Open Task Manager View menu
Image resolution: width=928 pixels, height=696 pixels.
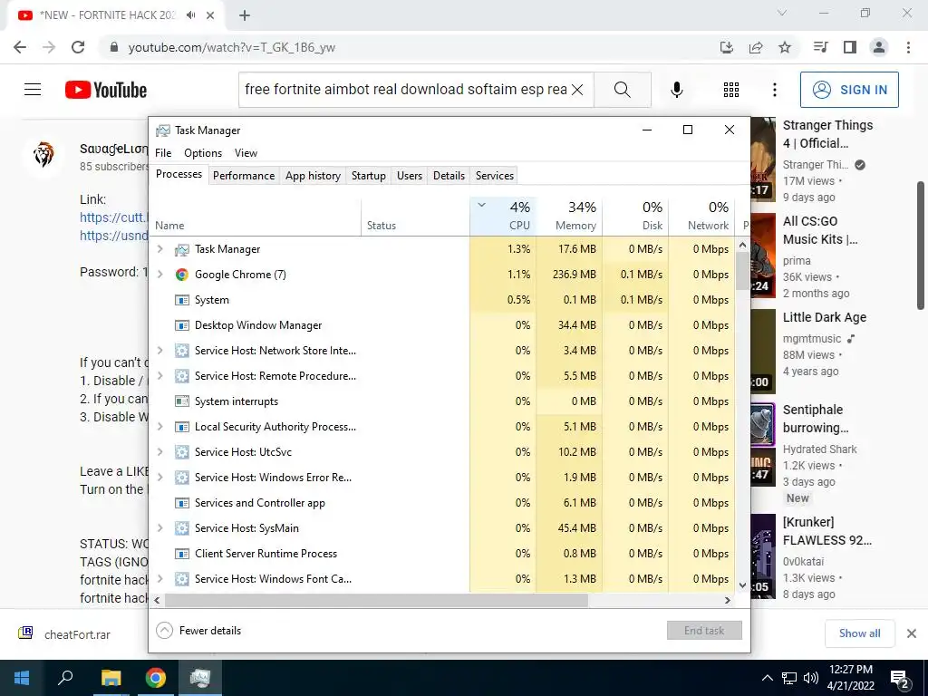tap(246, 152)
